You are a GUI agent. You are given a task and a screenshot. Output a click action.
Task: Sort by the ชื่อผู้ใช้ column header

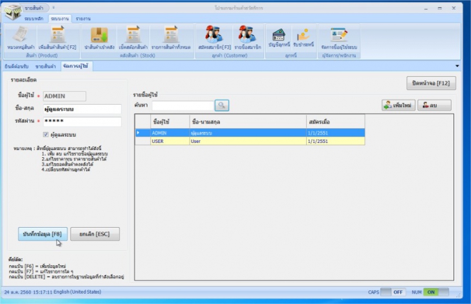tap(170, 122)
